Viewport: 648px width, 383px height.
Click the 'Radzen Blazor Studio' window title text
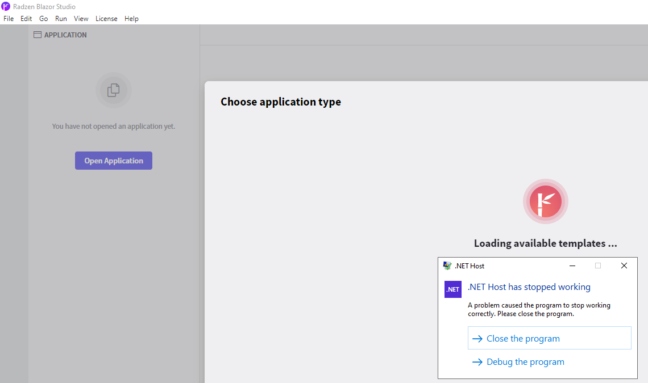click(44, 7)
